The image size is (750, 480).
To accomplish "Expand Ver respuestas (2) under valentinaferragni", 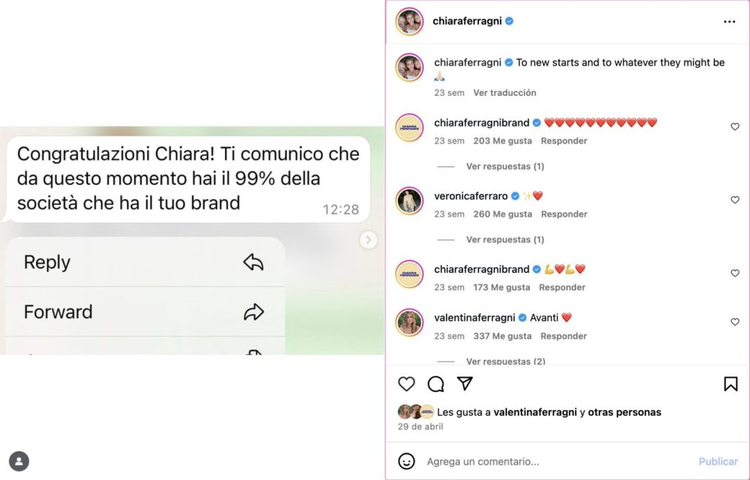I will [x=506, y=361].
